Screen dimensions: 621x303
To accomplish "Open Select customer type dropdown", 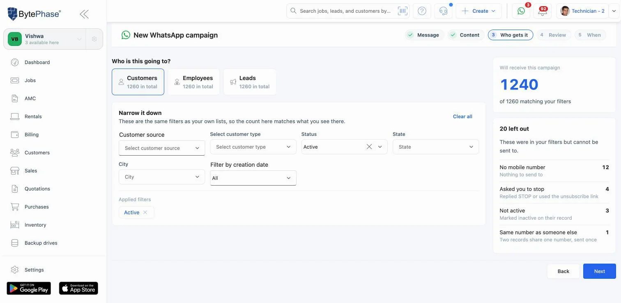I will [x=253, y=147].
